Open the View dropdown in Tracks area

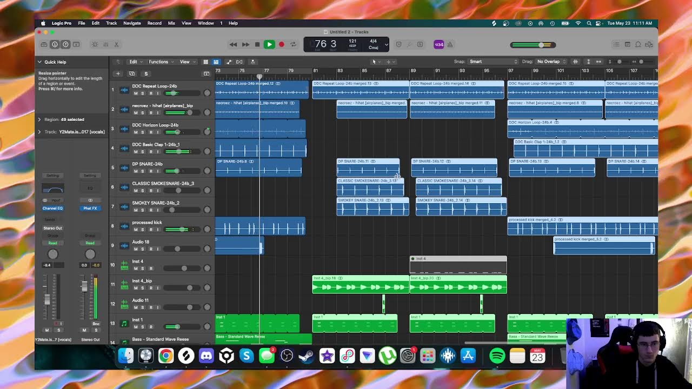tap(187, 62)
